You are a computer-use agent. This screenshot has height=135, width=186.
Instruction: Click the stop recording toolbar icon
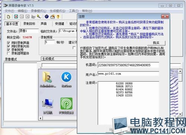click(x=28, y=16)
